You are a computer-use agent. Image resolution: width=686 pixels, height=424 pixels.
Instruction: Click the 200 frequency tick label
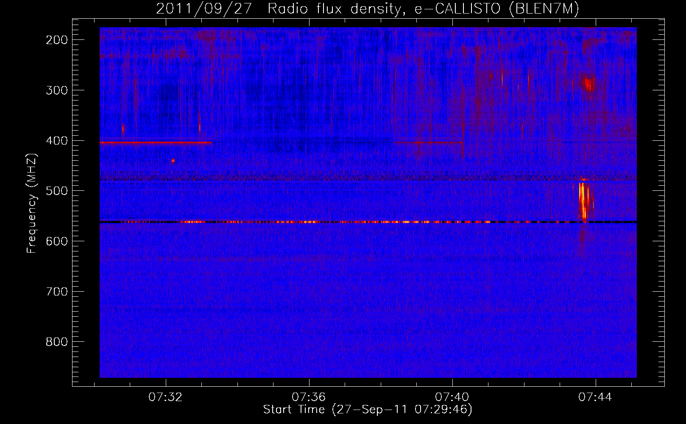tap(57, 40)
